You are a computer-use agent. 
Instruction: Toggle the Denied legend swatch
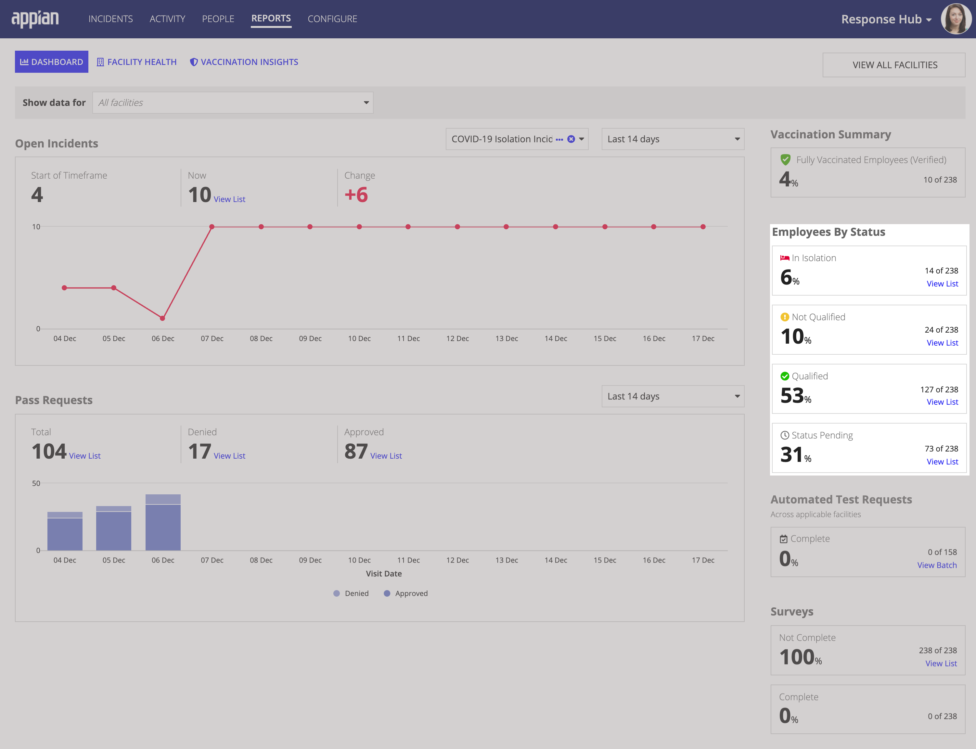pos(337,593)
